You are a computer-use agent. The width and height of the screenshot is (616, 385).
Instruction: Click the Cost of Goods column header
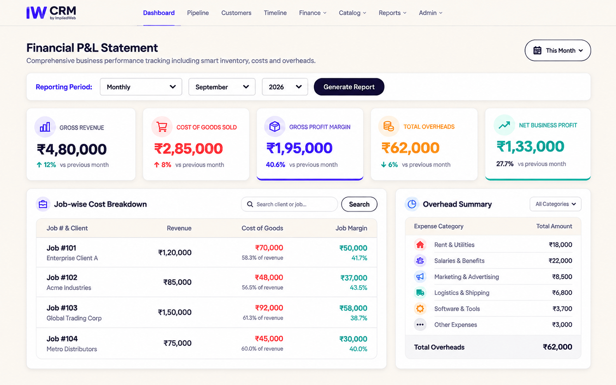(x=262, y=228)
